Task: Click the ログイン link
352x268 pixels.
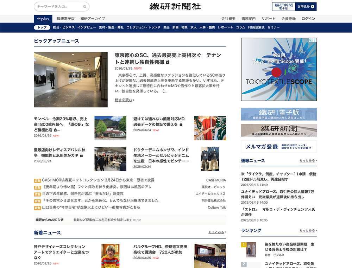Action: click(309, 19)
